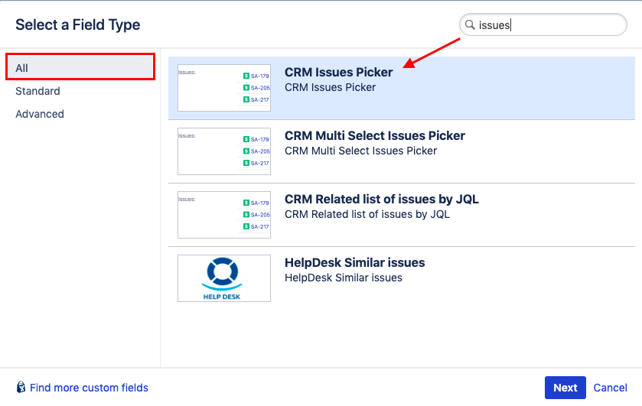Cancel the field type dialog

coord(610,388)
